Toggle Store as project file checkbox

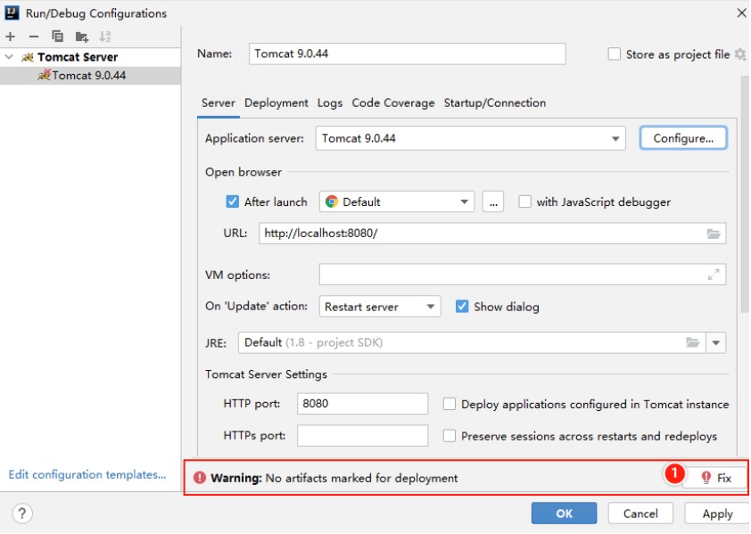[614, 54]
